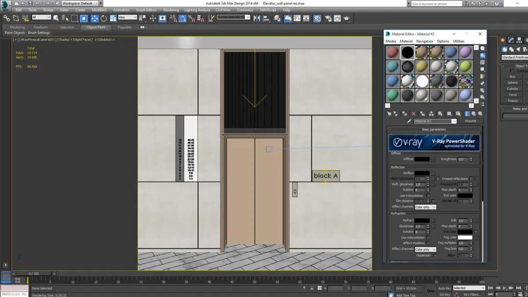Open the Rendering menu
The image size is (528, 297).
pos(171,10)
